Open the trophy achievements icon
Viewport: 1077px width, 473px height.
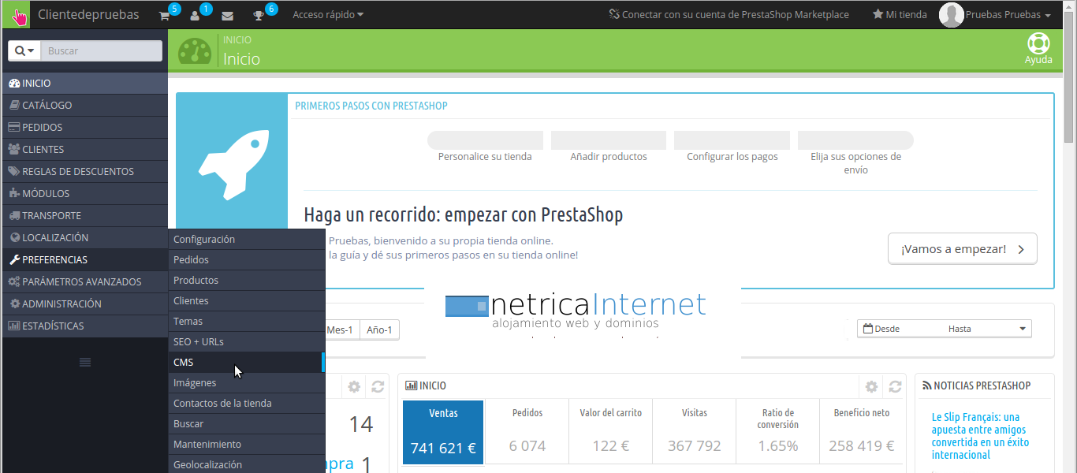(x=259, y=15)
